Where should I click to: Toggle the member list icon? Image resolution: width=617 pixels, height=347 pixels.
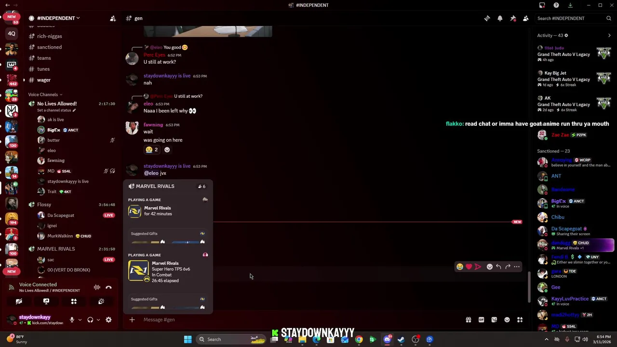click(526, 18)
